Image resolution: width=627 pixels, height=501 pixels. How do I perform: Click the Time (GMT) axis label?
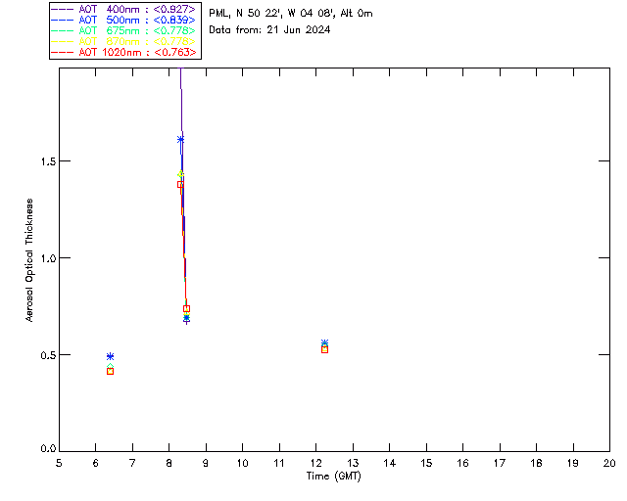pyautogui.click(x=333, y=477)
